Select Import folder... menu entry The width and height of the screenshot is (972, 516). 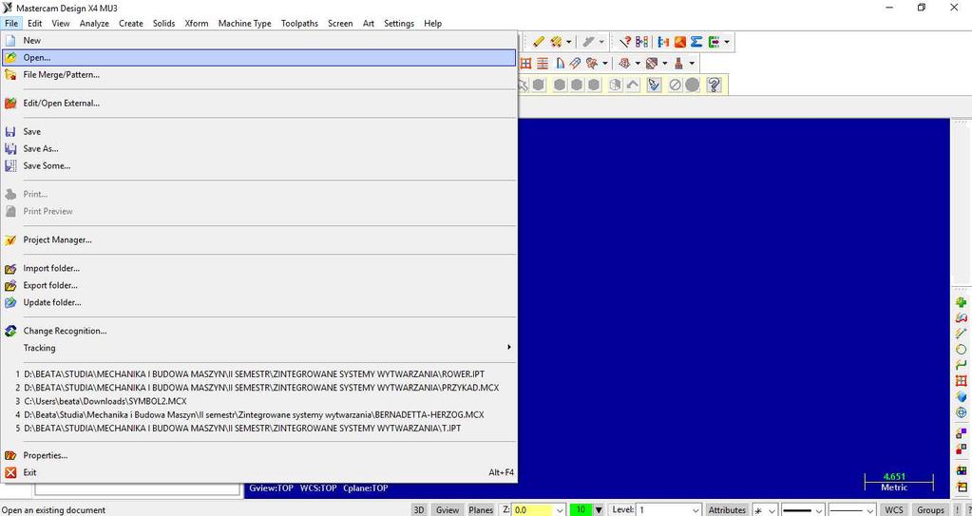pyautogui.click(x=259, y=268)
